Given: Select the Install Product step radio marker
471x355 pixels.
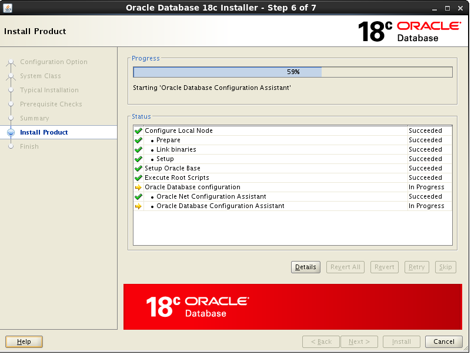Looking at the screenshot, I should (x=11, y=132).
